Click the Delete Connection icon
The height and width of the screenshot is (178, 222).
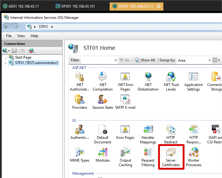(x=32, y=51)
